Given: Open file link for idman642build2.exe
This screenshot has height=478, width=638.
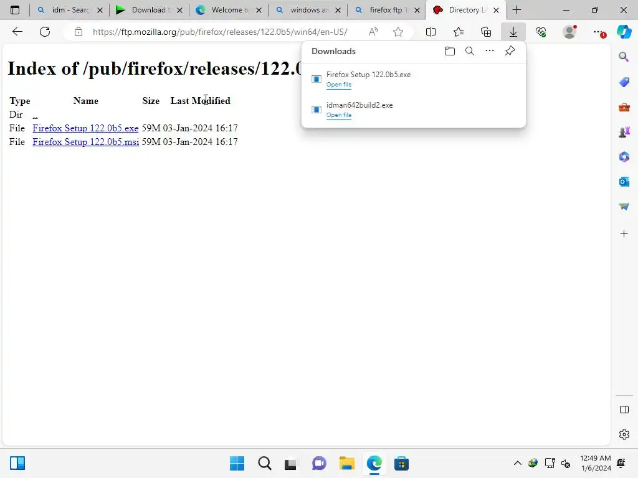Looking at the screenshot, I should [x=338, y=115].
